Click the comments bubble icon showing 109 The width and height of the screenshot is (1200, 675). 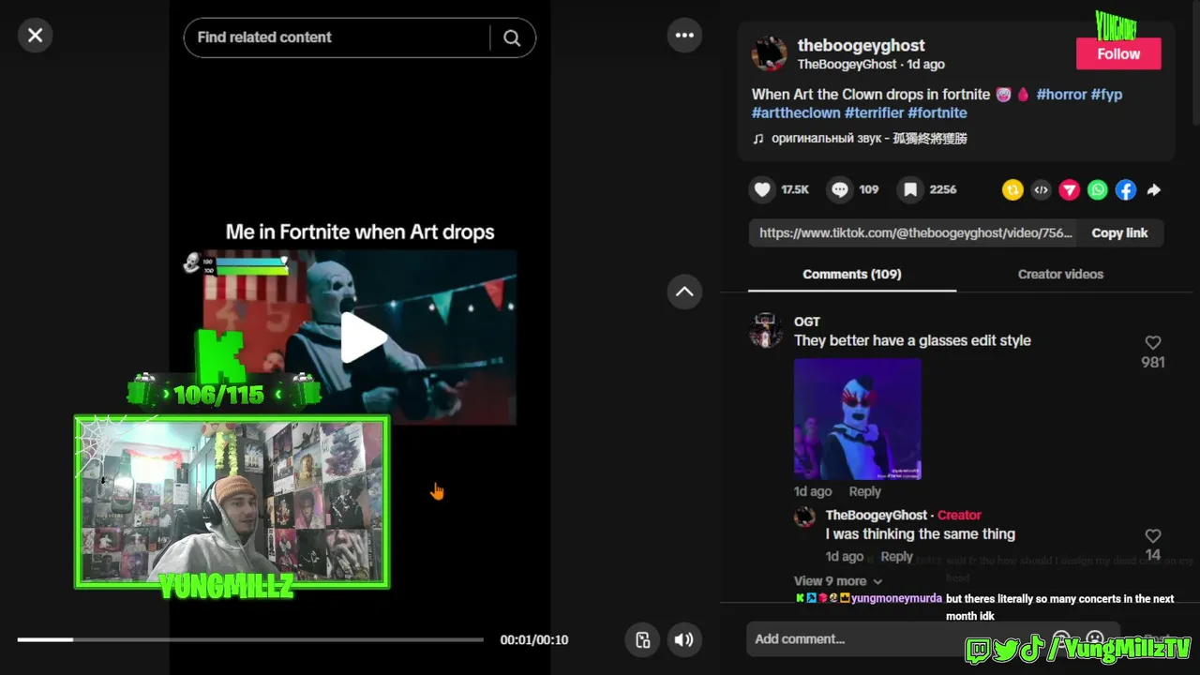(840, 189)
